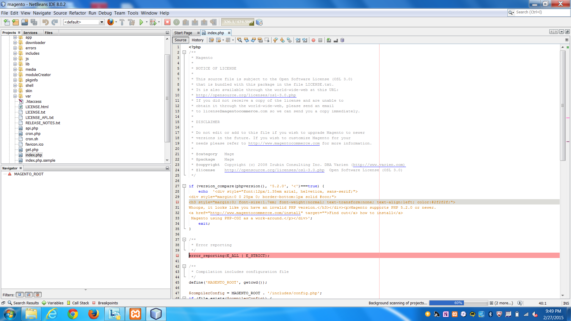Click the Undo arrow icon

45,22
